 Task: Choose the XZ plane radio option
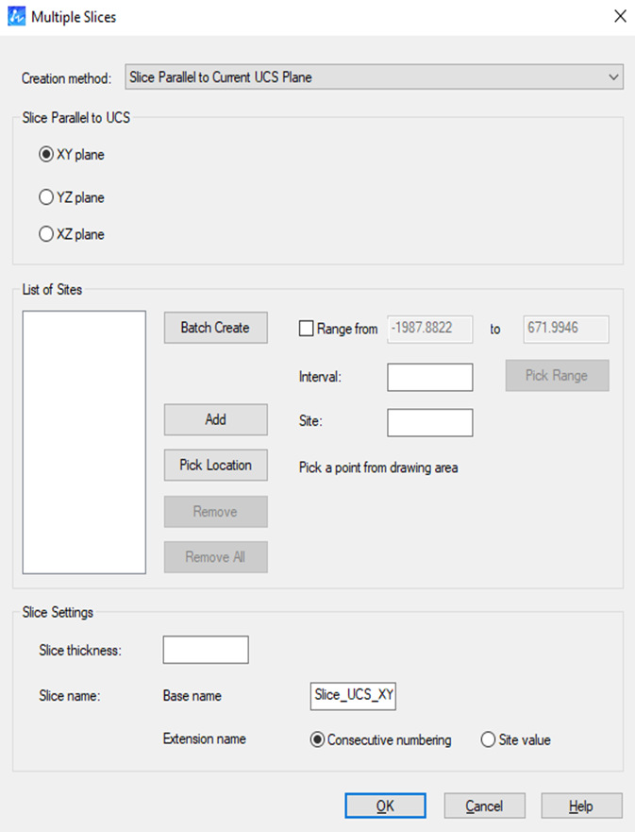46,234
